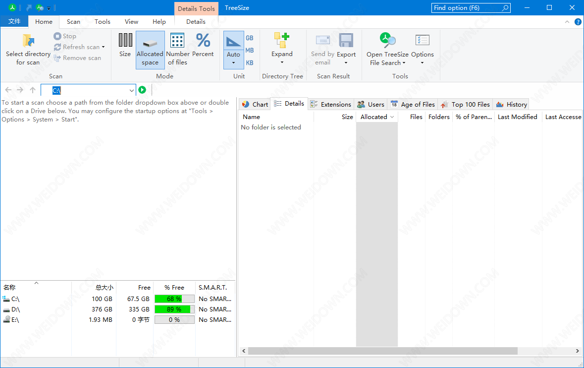This screenshot has width=584, height=368.
Task: Click the Stop scan button
Action: (65, 36)
